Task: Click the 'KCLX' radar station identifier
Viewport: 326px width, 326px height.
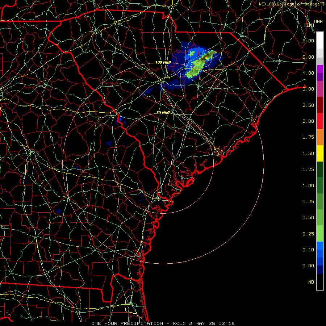Action: click(x=179, y=323)
